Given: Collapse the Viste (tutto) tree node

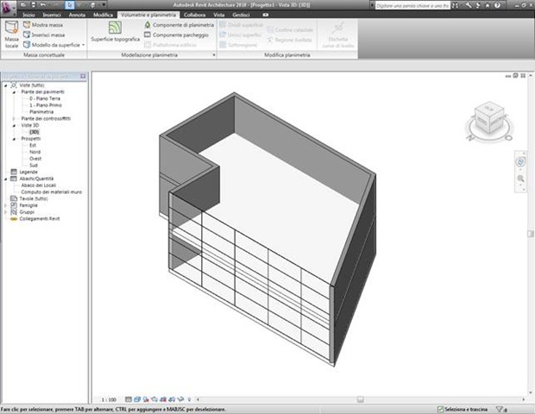Looking at the screenshot, I should coord(6,85).
